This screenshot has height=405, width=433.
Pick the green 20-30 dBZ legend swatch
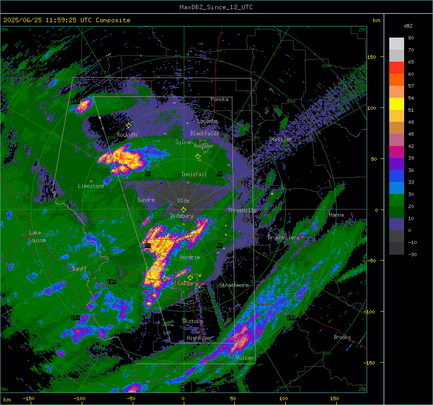[396, 200]
